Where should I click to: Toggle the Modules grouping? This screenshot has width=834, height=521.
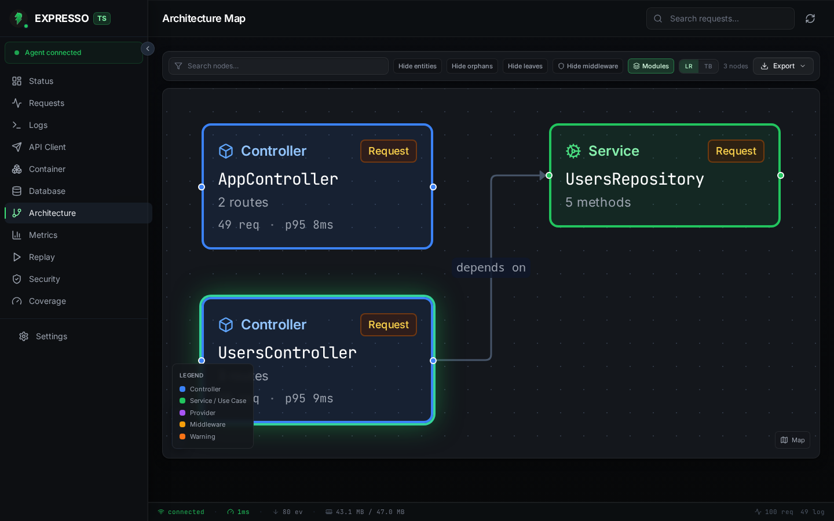651,66
